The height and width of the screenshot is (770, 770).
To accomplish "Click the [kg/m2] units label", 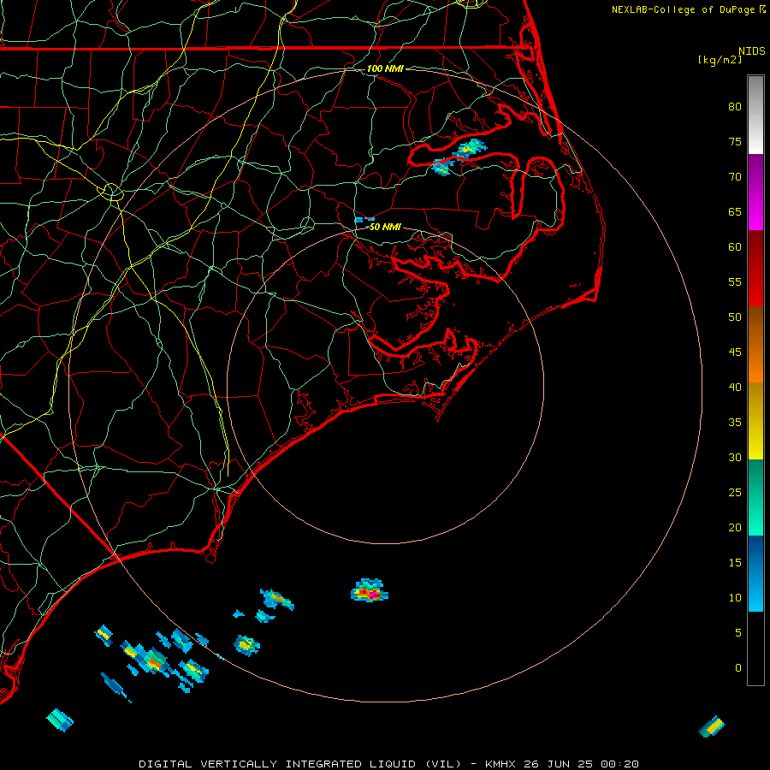I will coord(720,60).
